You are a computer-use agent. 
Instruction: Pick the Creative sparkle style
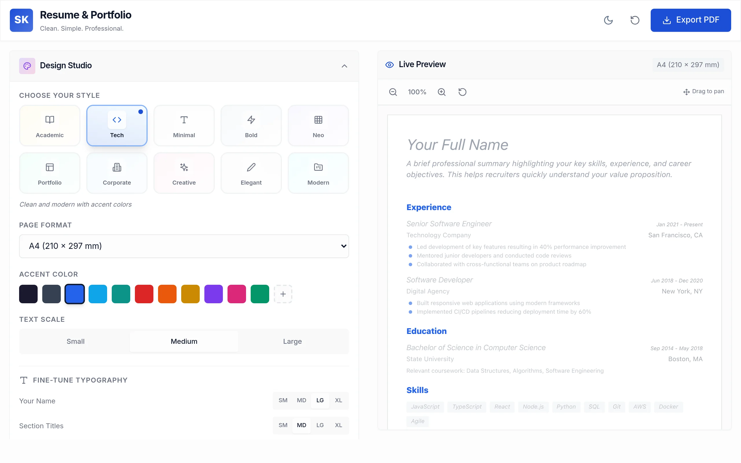[184, 173]
